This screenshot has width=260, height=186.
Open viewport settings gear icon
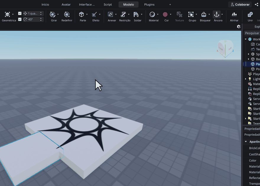pos(239,27)
